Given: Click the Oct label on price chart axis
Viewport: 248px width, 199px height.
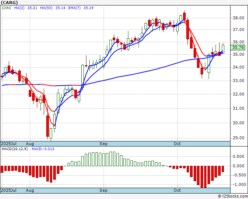Looking at the screenshot, I should pyautogui.click(x=177, y=144).
